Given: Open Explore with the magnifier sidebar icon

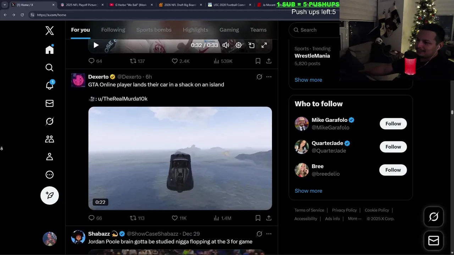Looking at the screenshot, I should [x=50, y=67].
